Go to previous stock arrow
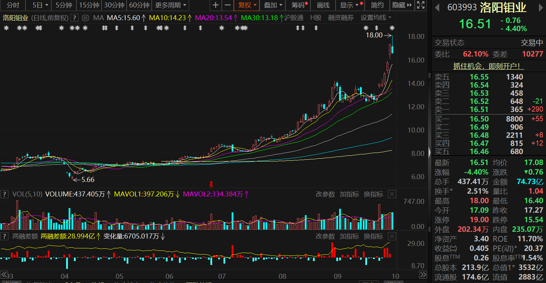This screenshot has height=283, width=546. coord(437,8)
